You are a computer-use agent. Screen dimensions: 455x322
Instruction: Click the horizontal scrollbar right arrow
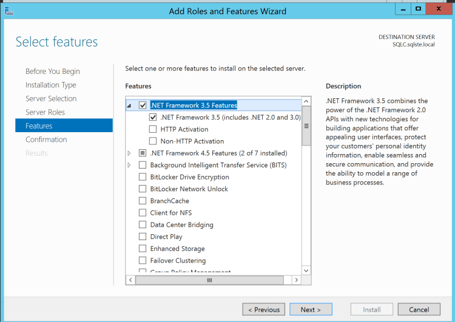297,280
